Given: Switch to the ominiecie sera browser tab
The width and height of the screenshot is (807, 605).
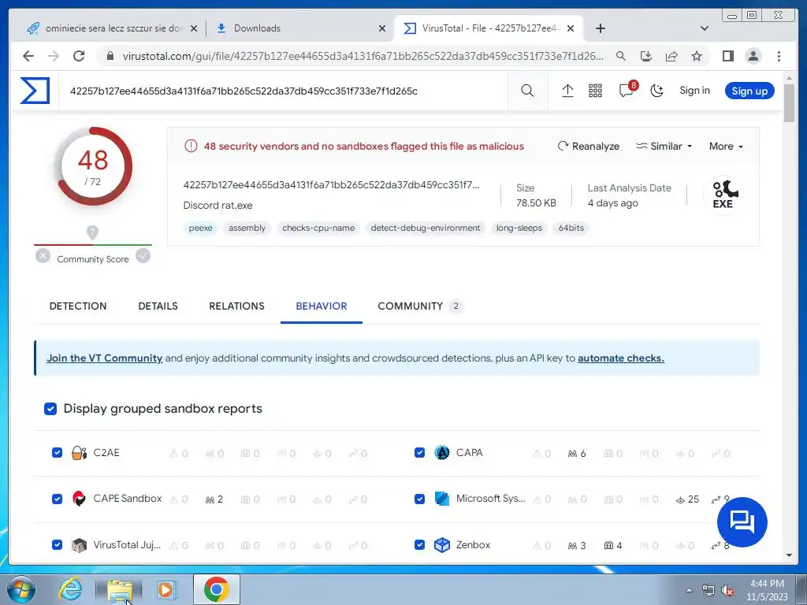Looking at the screenshot, I should [112, 28].
